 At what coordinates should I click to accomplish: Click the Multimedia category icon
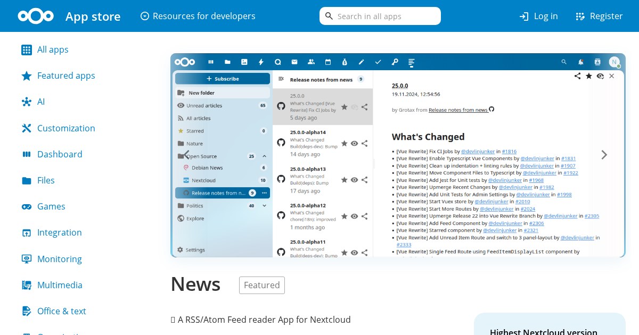point(27,285)
